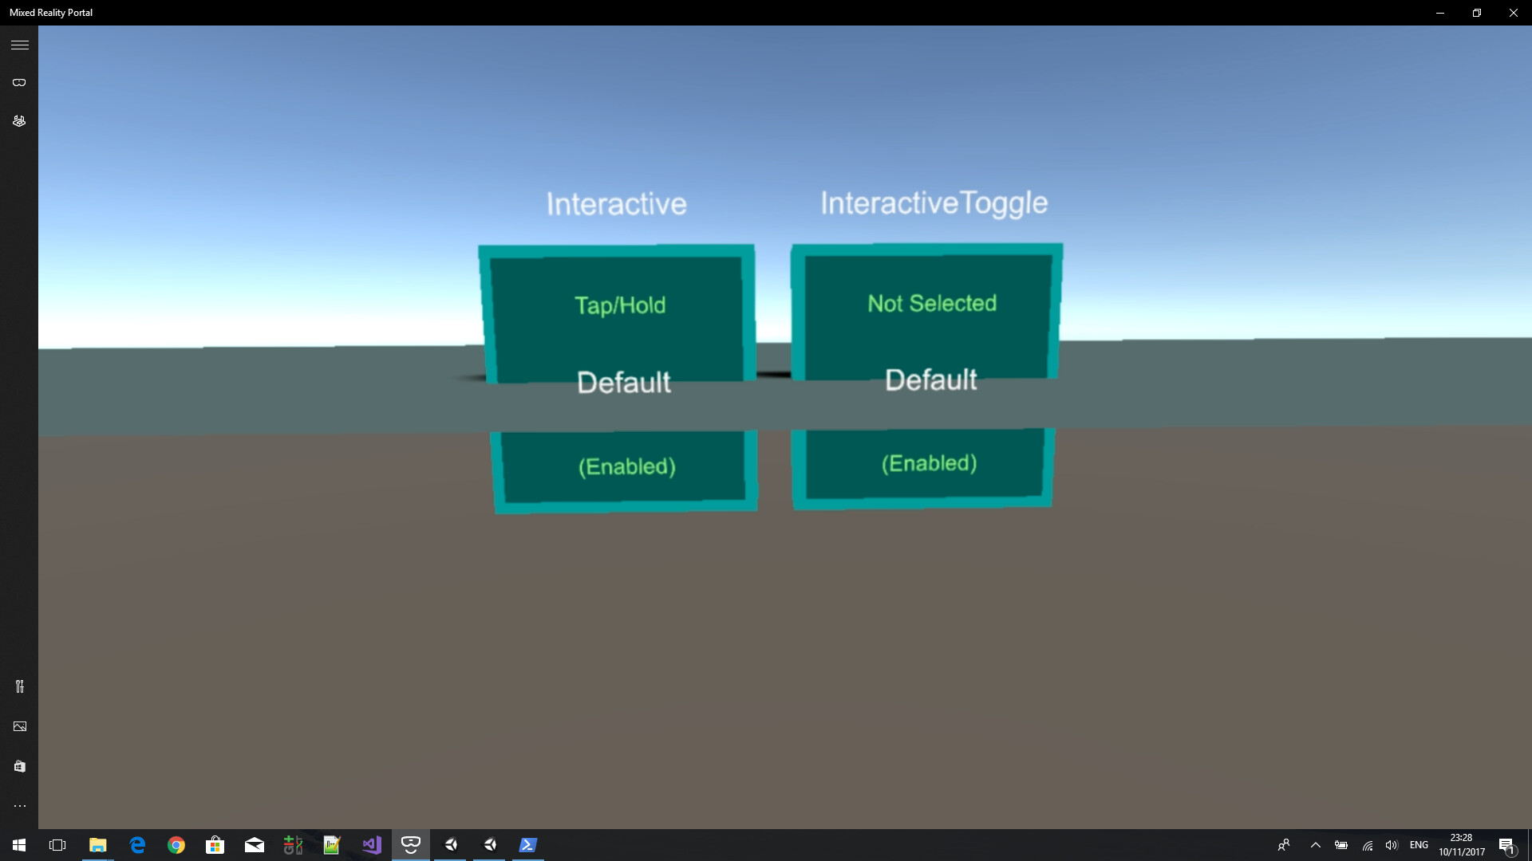Expand the hamburger menu at top left
This screenshot has height=861, width=1532.
pos(19,45)
